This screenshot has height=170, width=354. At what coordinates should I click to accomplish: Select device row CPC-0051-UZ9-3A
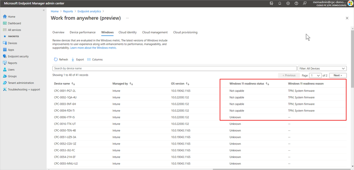(x=200, y=137)
